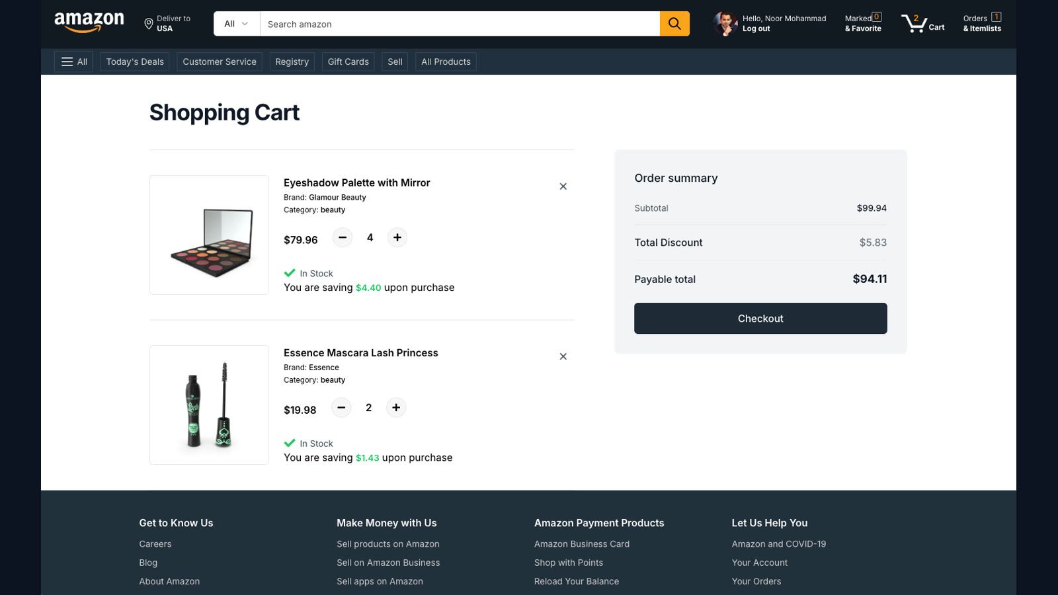Open Sell on Amazon Business link
The width and height of the screenshot is (1058, 595).
388,563
